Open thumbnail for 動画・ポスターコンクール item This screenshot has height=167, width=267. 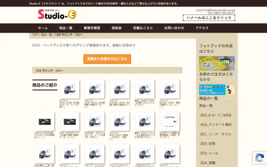point(145,121)
